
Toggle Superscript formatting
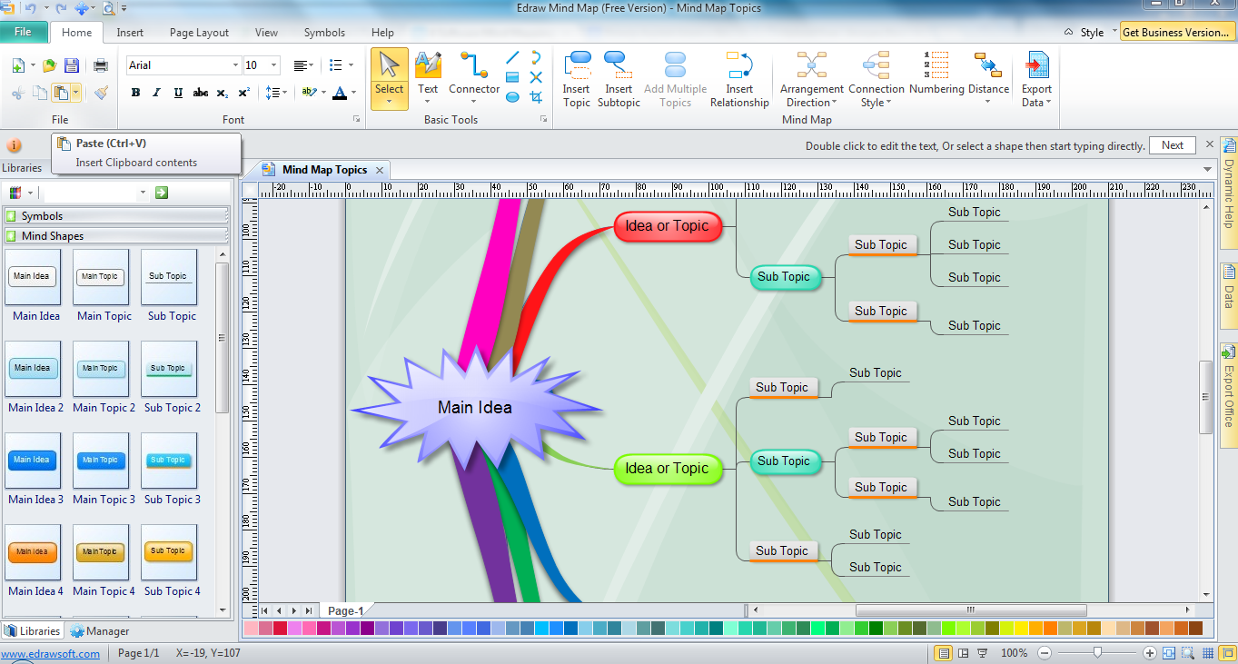click(243, 93)
